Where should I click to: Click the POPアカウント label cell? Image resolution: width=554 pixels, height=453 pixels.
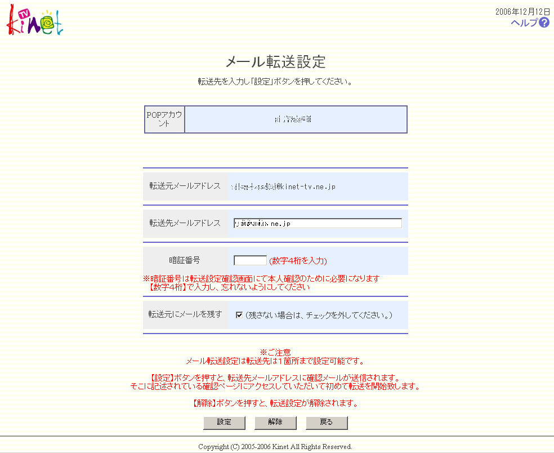tap(164, 119)
